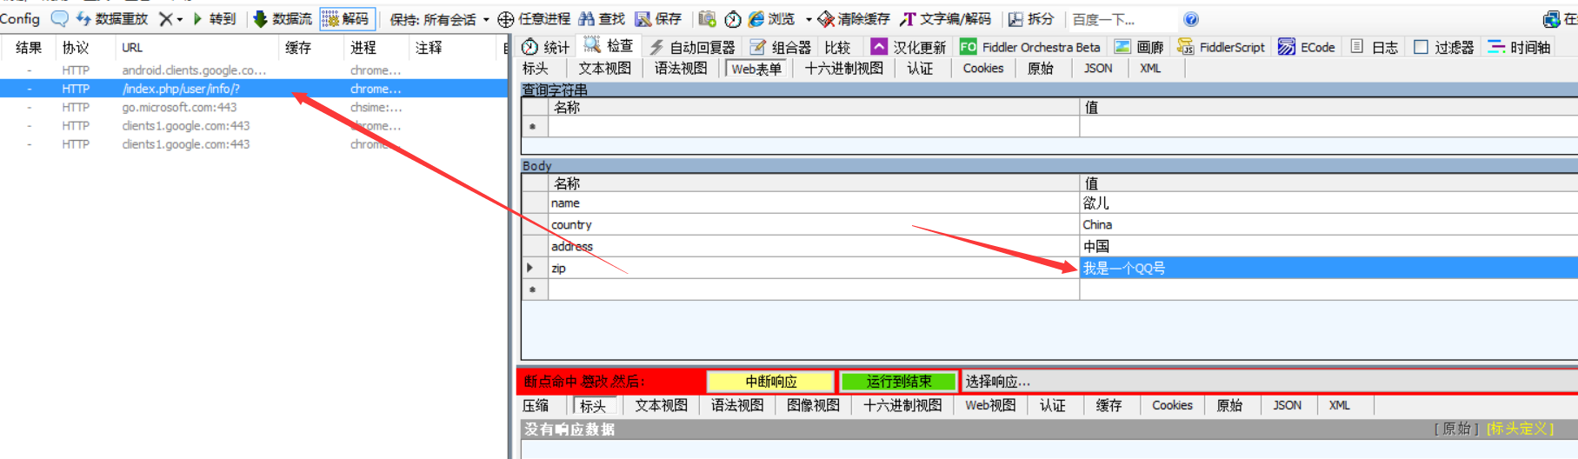This screenshot has height=459, width=1578.
Task: Select the response 缓存 (Caching) tab
Action: (1109, 405)
